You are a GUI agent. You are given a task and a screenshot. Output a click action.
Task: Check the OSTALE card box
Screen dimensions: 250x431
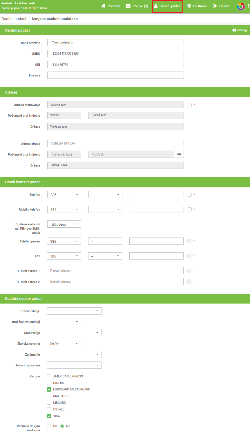point(49,409)
